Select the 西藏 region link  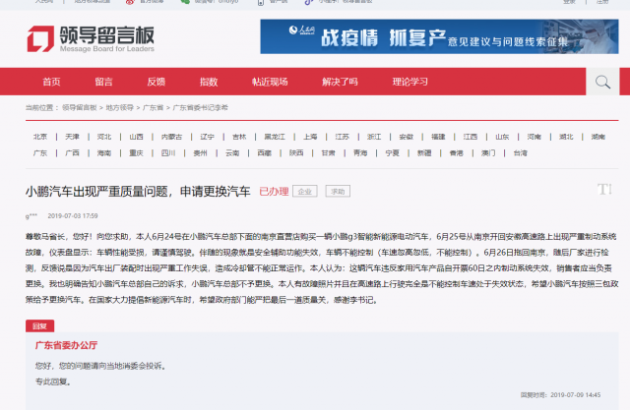pos(265,152)
